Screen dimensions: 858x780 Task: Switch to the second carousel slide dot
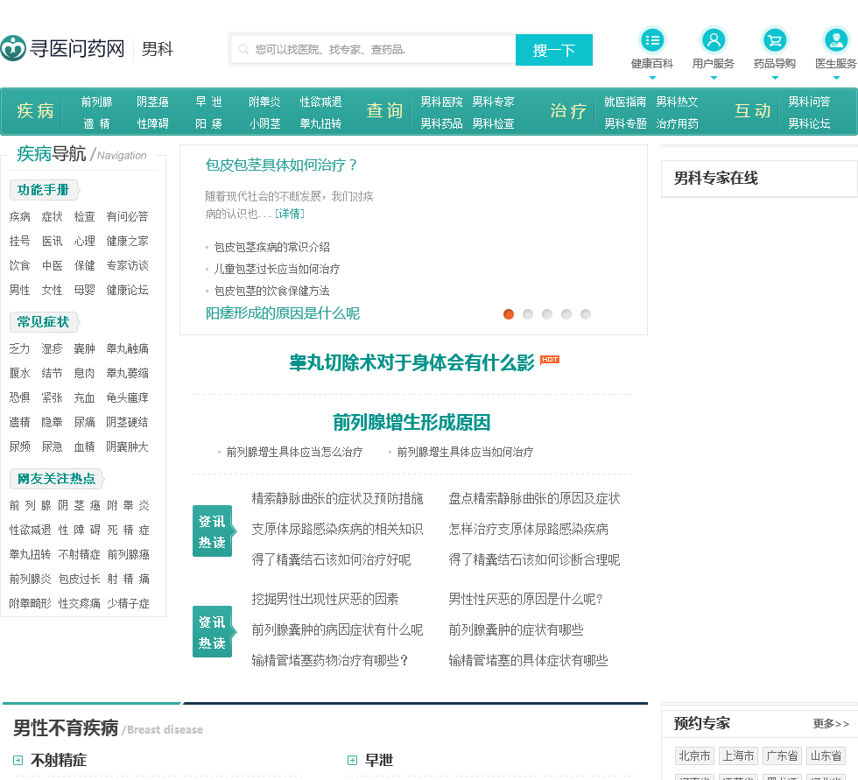pos(528,314)
